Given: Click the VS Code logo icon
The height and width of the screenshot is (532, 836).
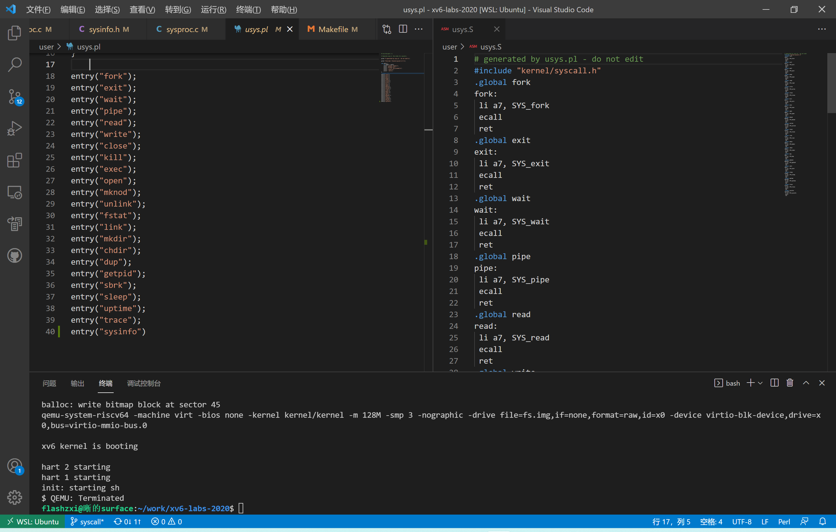Looking at the screenshot, I should click(11, 9).
